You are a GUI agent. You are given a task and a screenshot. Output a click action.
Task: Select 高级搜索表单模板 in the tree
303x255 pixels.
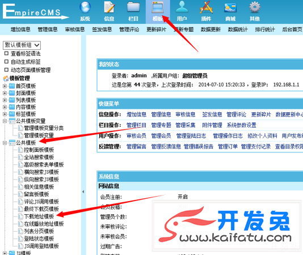(x=44, y=165)
